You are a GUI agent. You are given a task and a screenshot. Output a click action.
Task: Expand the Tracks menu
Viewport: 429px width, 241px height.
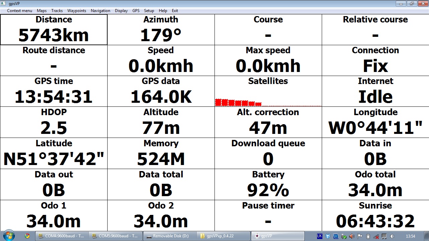[57, 11]
